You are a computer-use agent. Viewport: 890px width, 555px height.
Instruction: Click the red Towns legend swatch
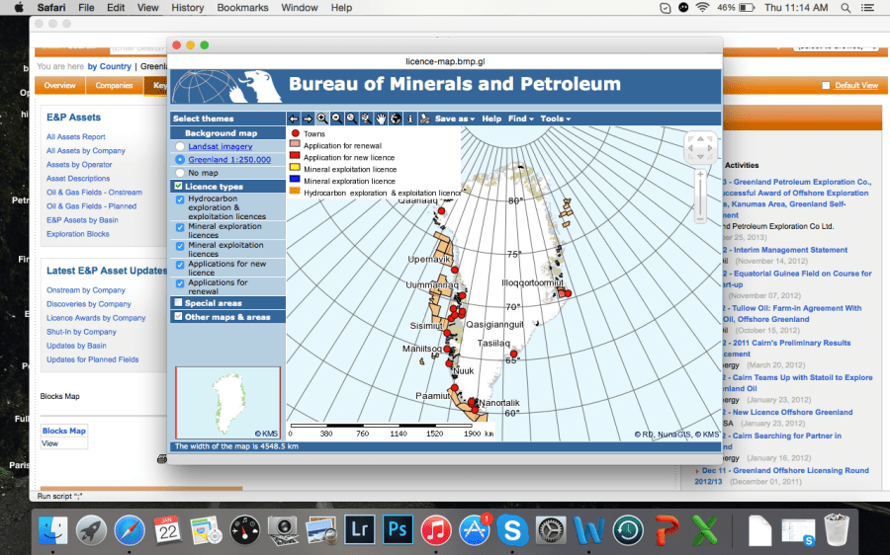pyautogui.click(x=295, y=133)
